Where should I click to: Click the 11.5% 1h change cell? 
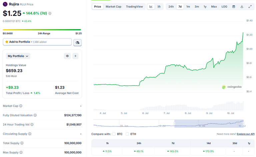click(x=107, y=151)
